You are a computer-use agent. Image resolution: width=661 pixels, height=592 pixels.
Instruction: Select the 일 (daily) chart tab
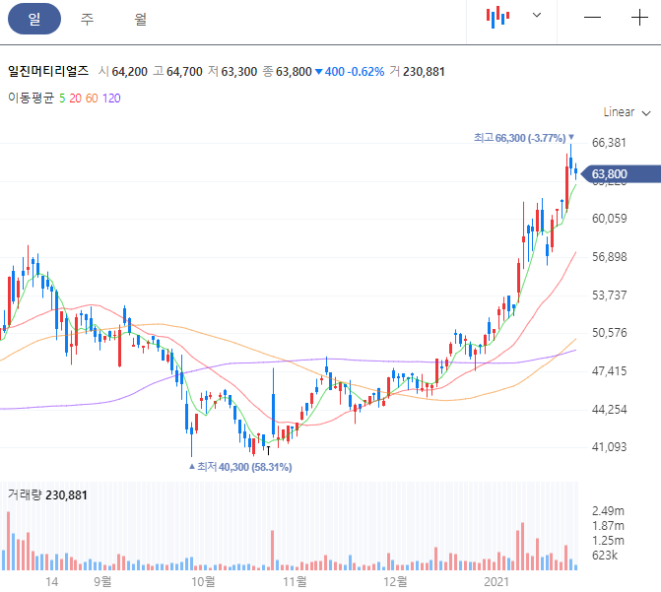pyautogui.click(x=34, y=19)
